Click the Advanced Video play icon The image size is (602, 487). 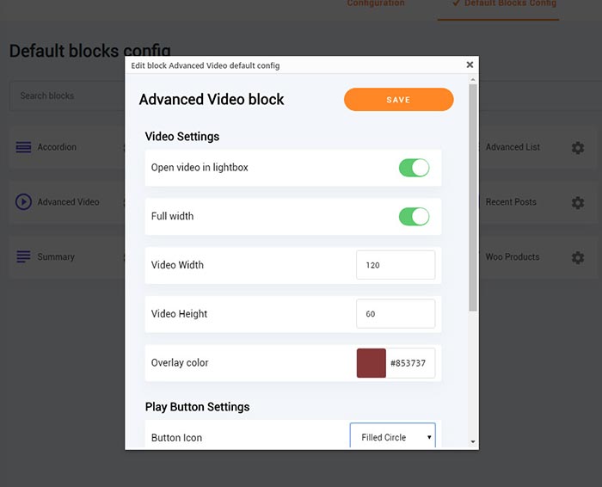coord(23,202)
